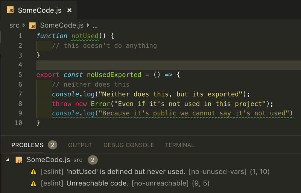Click line number 9 in the gutter
Viewport: 301px width, 193px height.
coord(20,113)
